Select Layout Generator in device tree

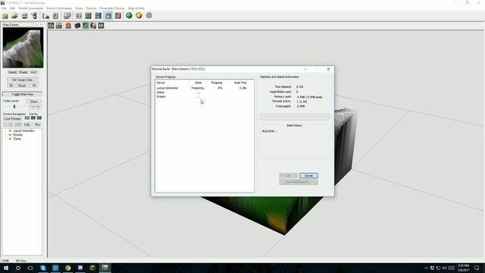pos(23,130)
